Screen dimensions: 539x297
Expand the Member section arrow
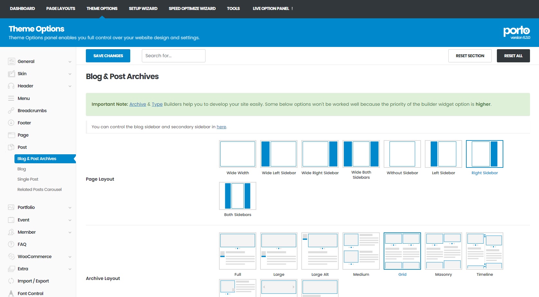pyautogui.click(x=70, y=232)
